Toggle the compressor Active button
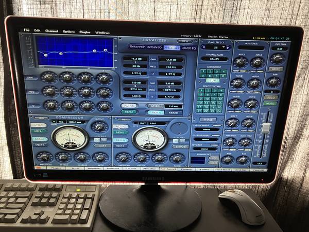 tap(39, 125)
